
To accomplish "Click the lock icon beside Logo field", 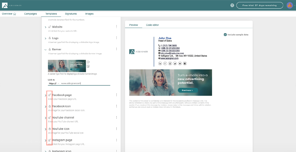I will [50, 38].
